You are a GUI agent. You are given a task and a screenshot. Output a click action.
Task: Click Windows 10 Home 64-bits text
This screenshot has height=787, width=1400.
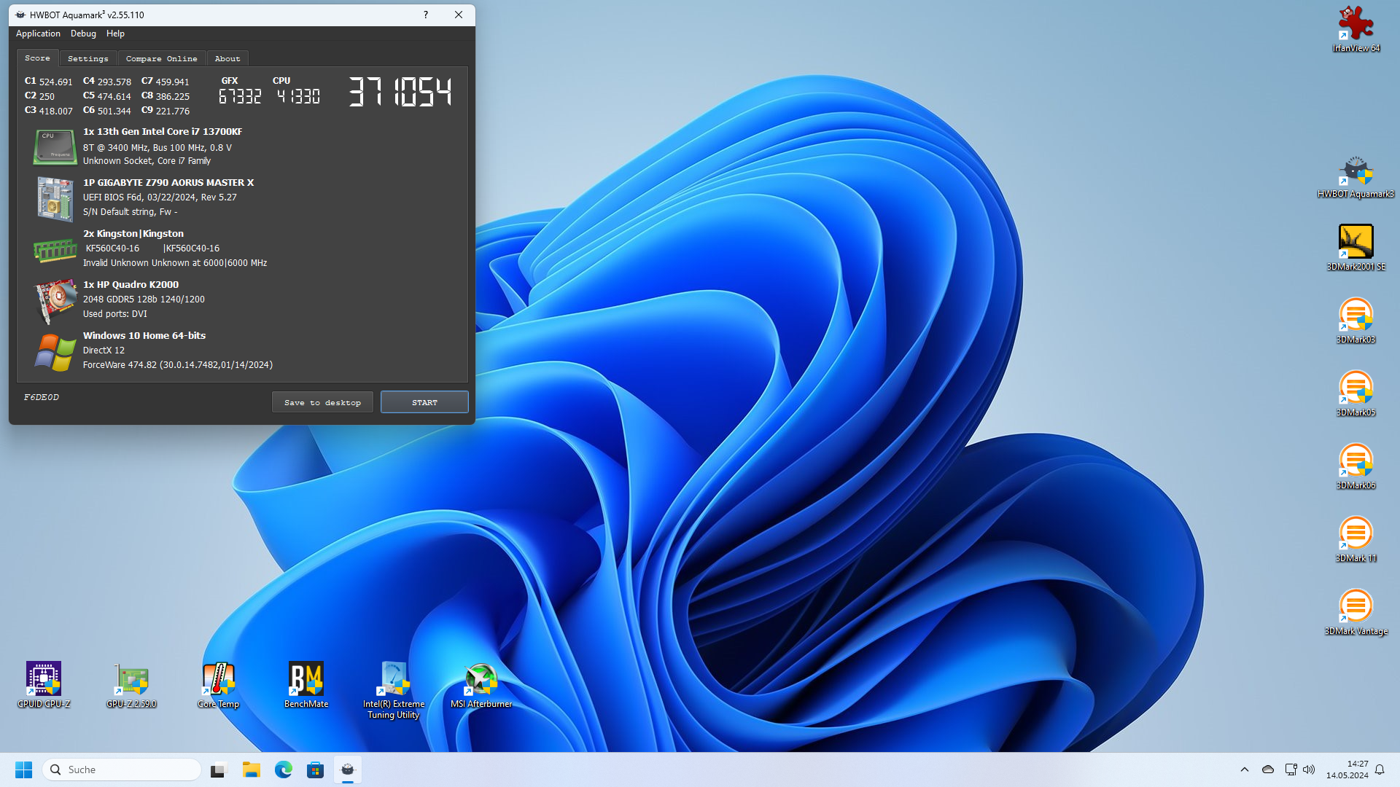[x=144, y=336]
